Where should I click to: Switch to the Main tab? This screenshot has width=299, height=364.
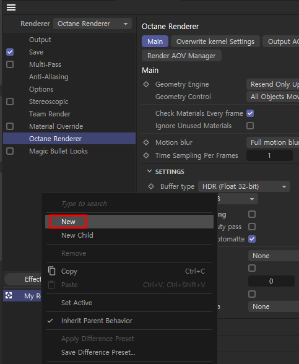pos(155,41)
